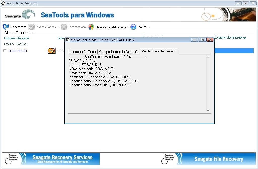Click the Re-escanear refresh icon

pyautogui.click(x=6, y=27)
